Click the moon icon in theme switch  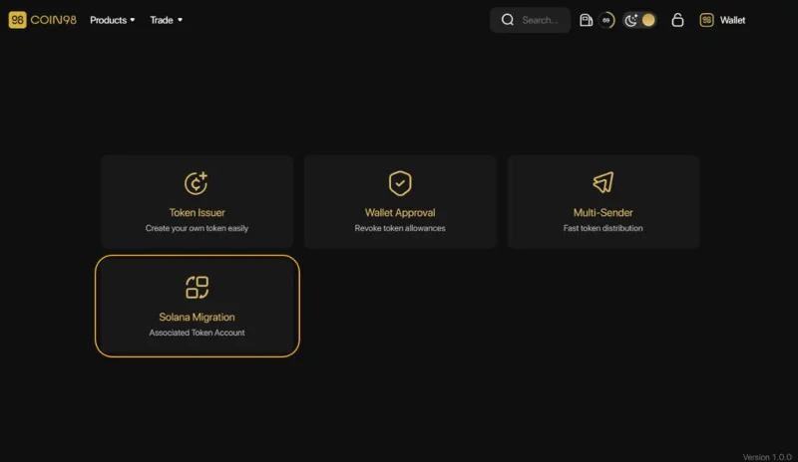(x=631, y=20)
